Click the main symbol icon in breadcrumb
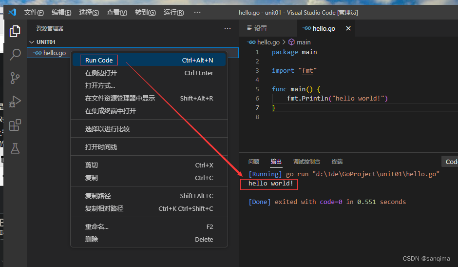 [x=291, y=42]
